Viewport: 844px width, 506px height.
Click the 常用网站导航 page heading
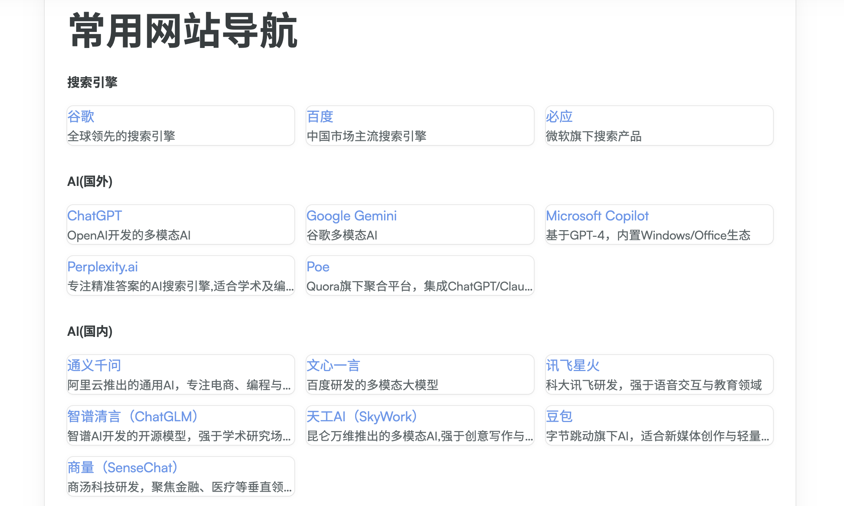(x=183, y=31)
